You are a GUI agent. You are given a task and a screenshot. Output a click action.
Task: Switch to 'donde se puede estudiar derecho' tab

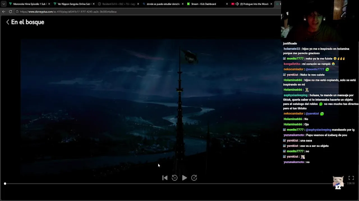[x=163, y=4]
